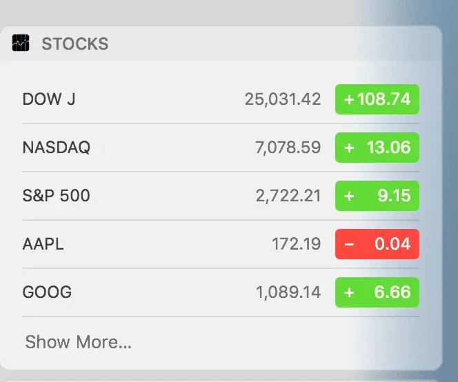The height and width of the screenshot is (382, 458).
Task: Click the STOCKS widget title
Action: [x=74, y=44]
